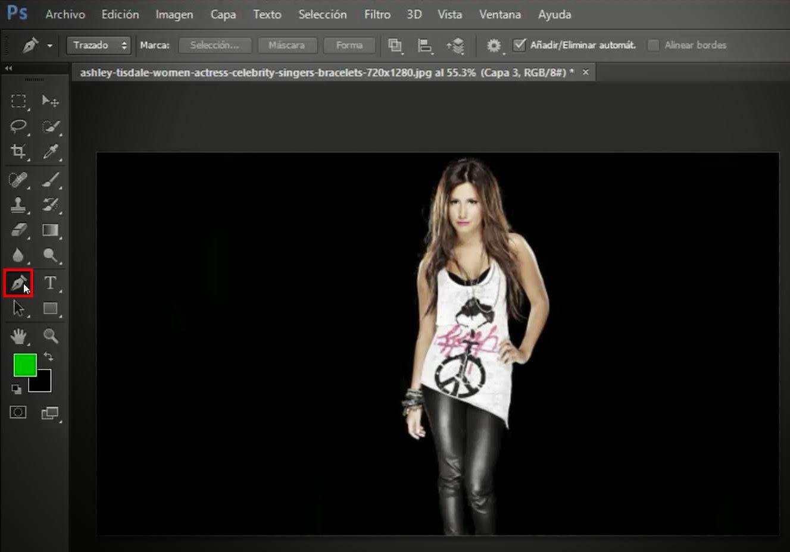Image resolution: width=790 pixels, height=552 pixels.
Task: Click the Ps application logo
Action: tap(17, 13)
